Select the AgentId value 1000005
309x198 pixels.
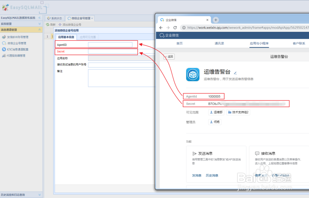pyautogui.click(x=214, y=97)
